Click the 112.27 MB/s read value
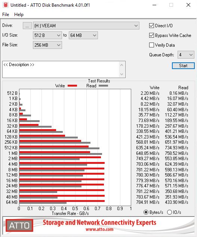 (x=176, y=115)
